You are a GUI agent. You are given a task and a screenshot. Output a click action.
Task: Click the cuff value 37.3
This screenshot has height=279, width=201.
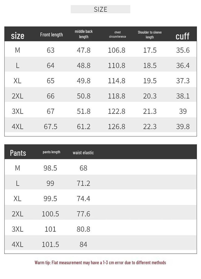183,81
